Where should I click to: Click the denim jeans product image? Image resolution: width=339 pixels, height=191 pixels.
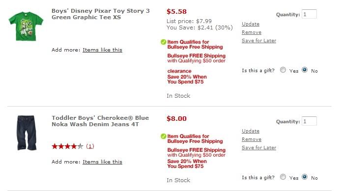point(26,133)
